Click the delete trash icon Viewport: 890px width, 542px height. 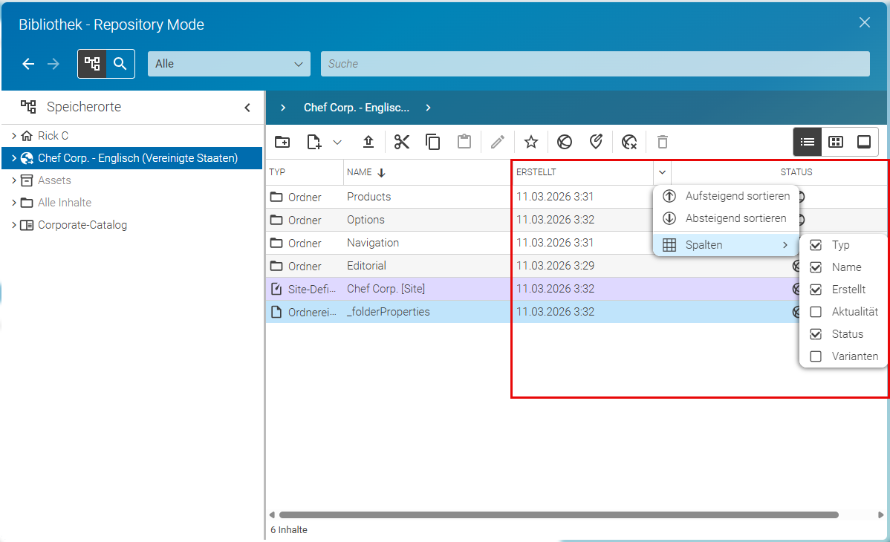point(663,142)
